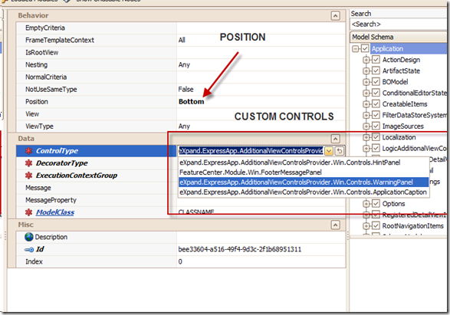
Task: Open the ControlType dropdown arrow
Action: pos(329,151)
